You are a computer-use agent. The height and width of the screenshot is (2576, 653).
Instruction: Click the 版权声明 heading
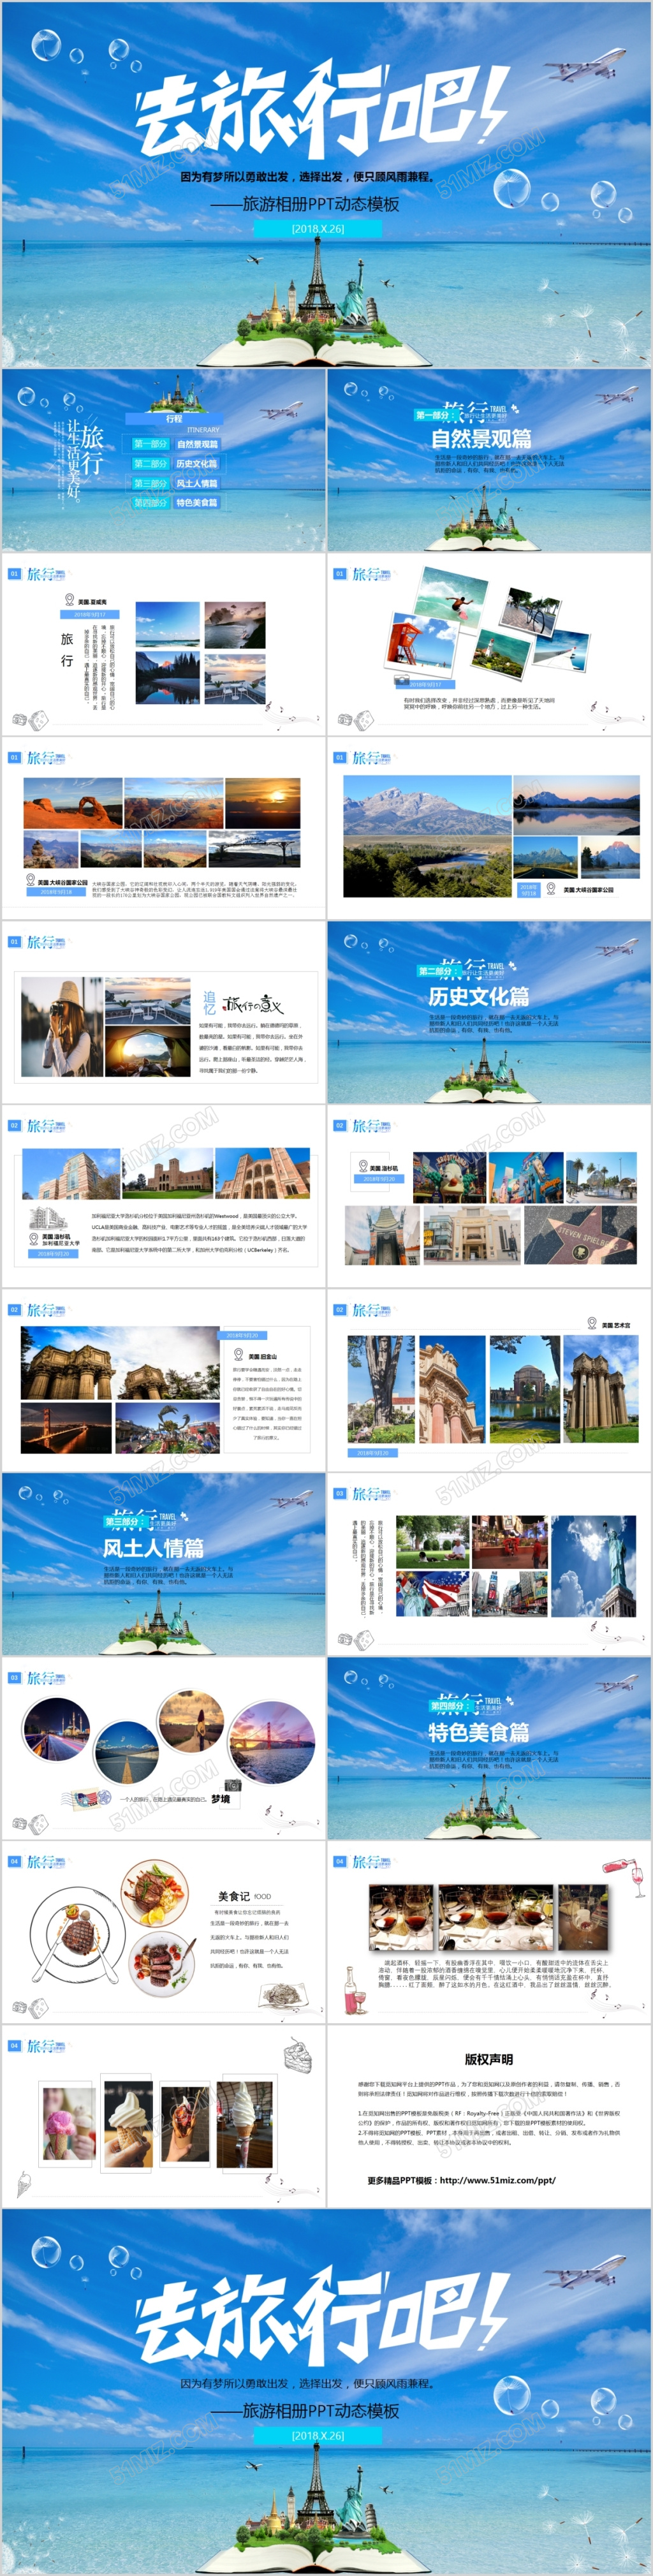pos(488,2059)
